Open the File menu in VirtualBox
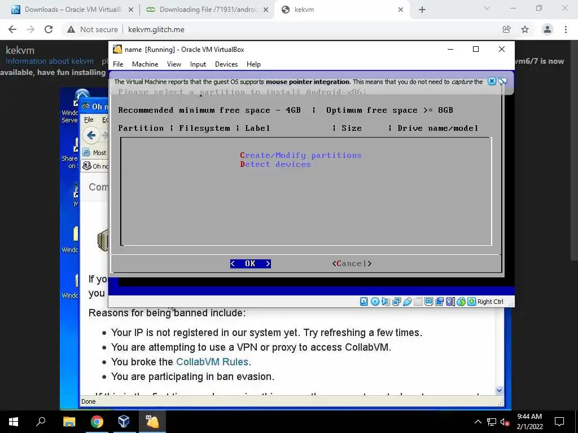Viewport: 578px width, 433px height. [x=118, y=64]
